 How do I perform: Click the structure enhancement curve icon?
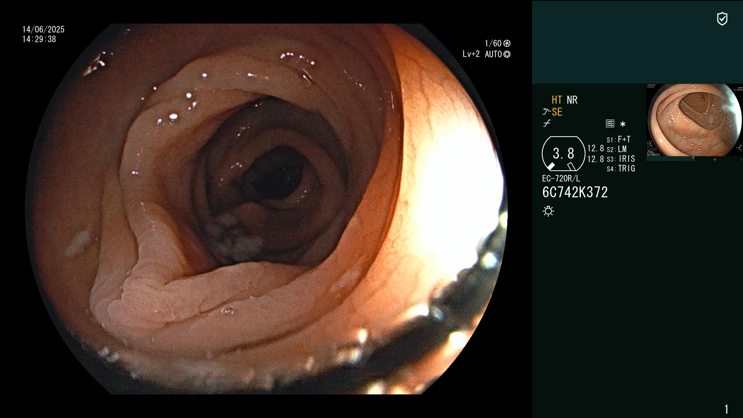point(546,112)
